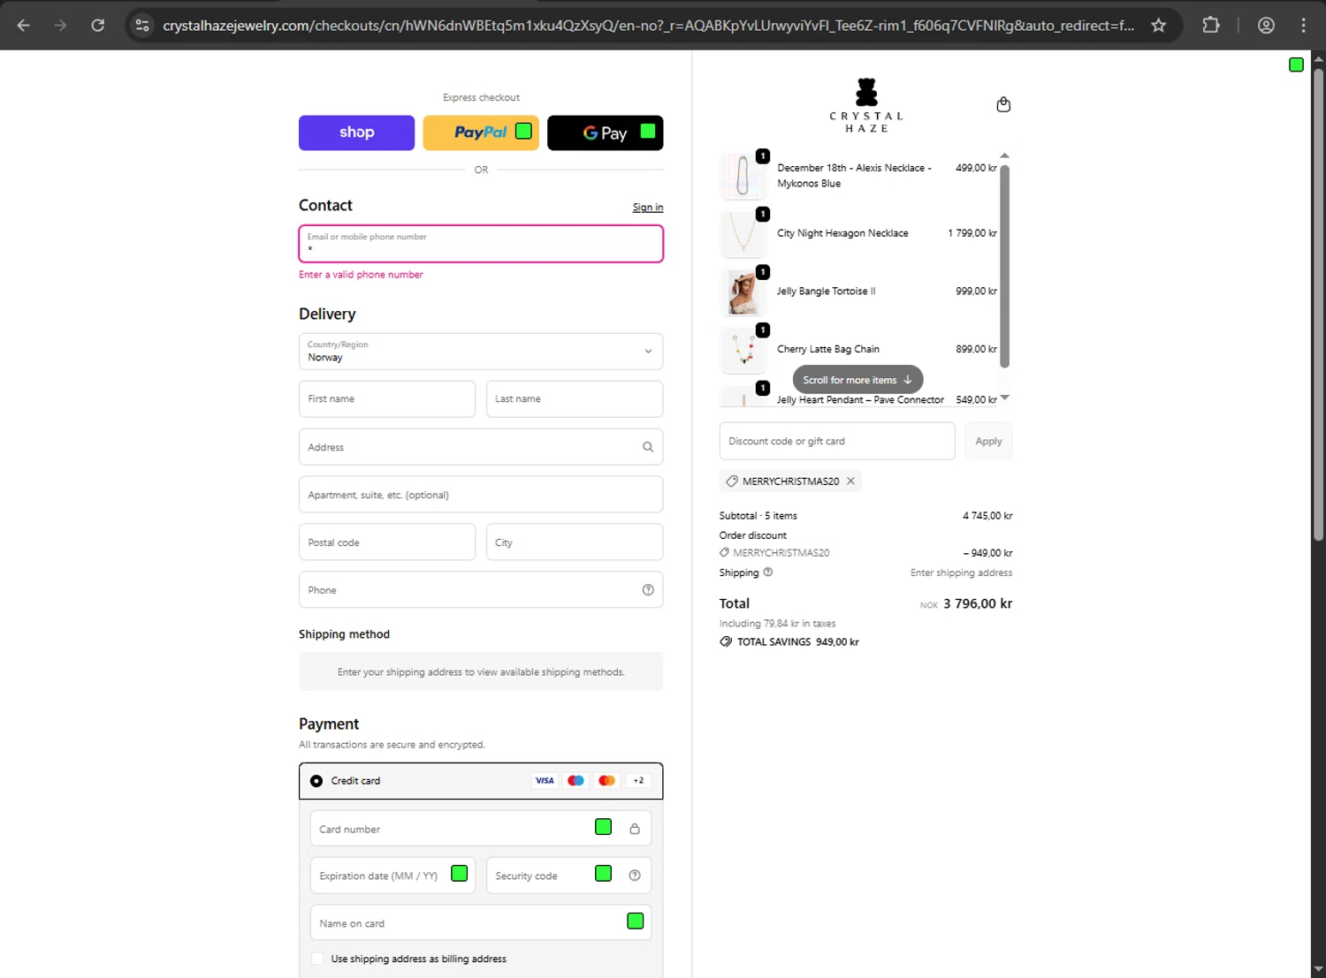Click the 'Enter a valid phone number' error text
This screenshot has width=1326, height=978.
coord(361,275)
